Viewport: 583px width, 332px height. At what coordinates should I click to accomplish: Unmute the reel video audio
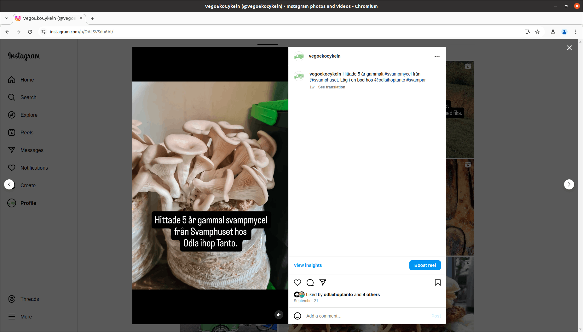point(279,315)
